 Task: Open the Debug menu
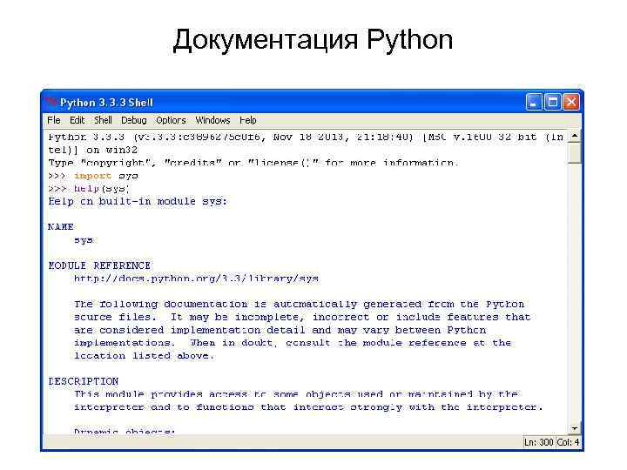(x=133, y=120)
